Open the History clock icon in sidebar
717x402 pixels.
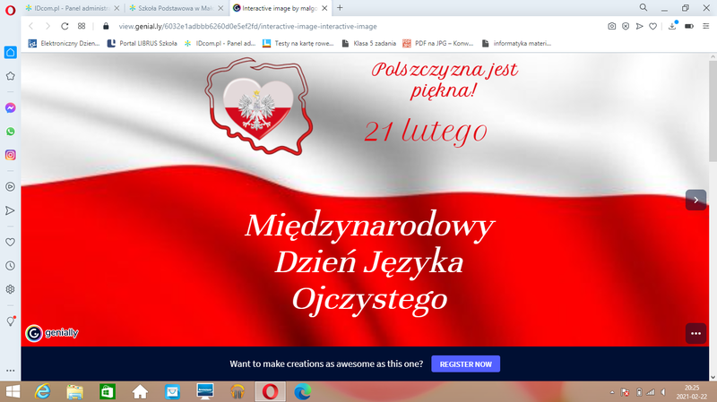point(10,266)
